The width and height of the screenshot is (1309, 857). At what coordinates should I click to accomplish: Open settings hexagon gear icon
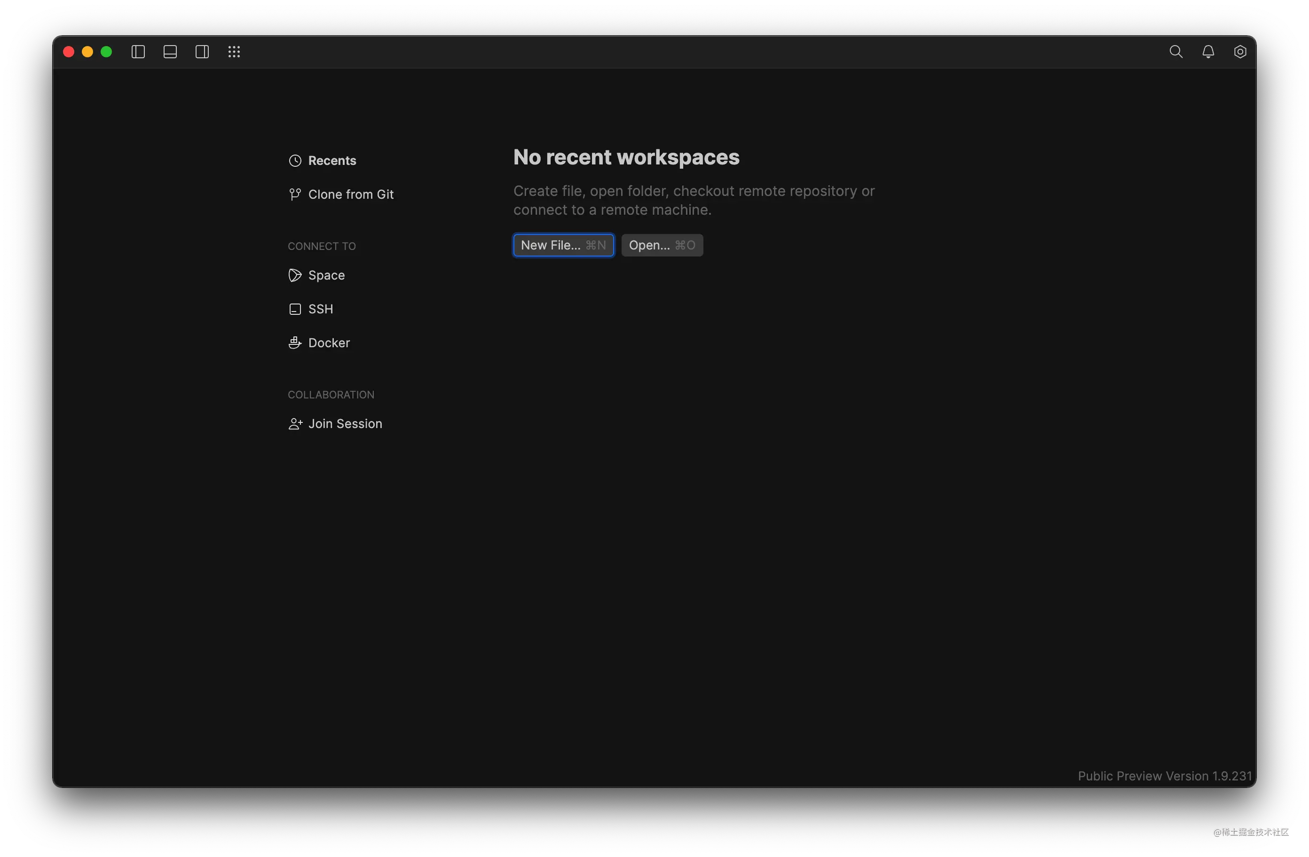[x=1240, y=52]
